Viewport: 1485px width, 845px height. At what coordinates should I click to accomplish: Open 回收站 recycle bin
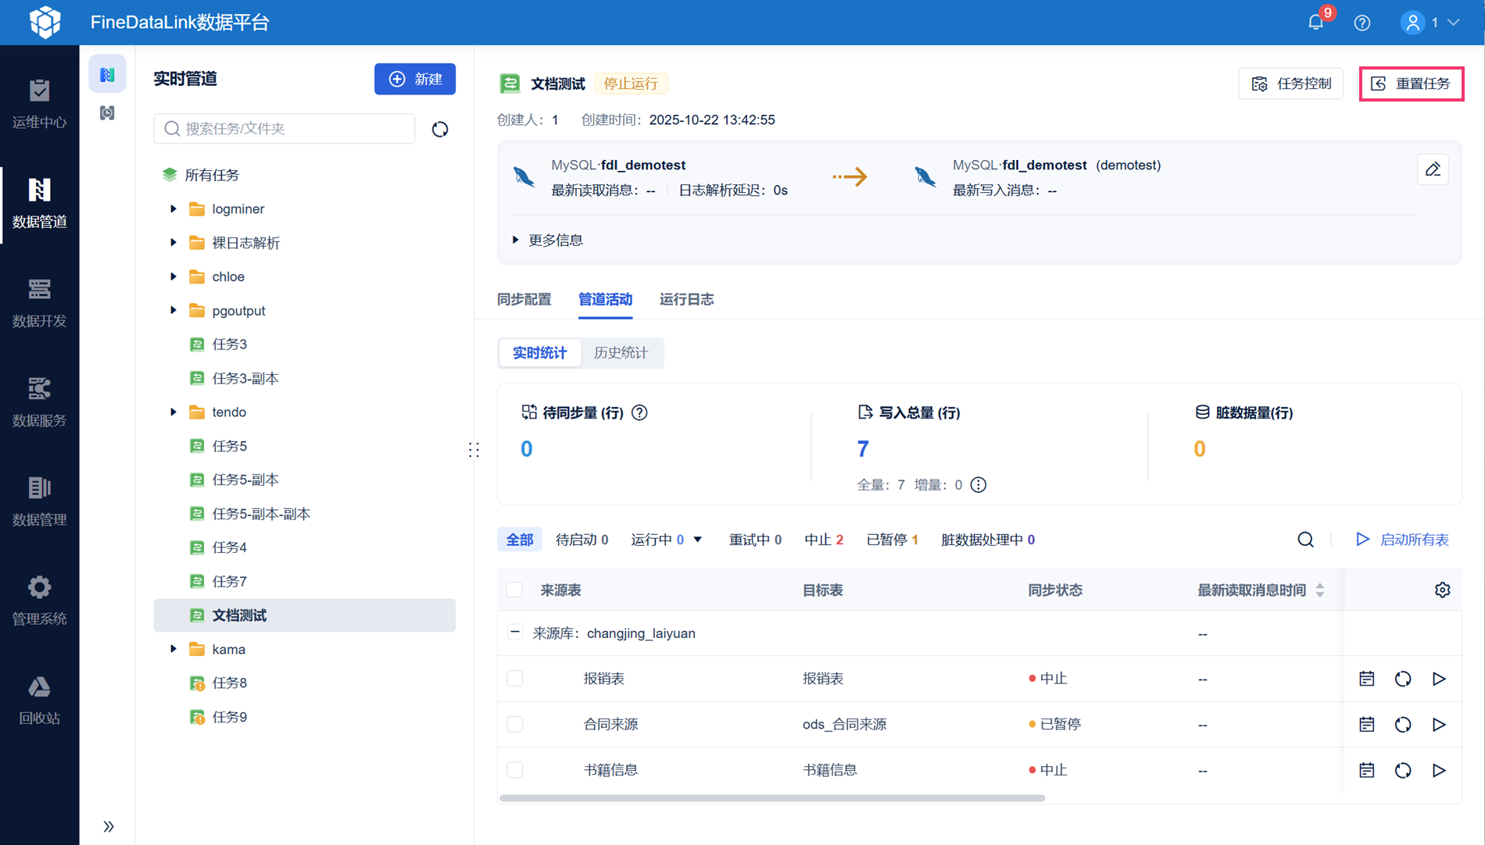point(39,699)
